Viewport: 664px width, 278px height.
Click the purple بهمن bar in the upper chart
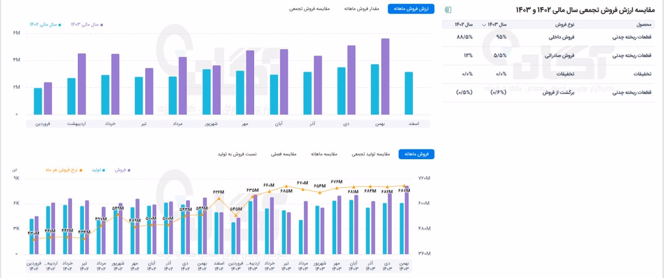tap(385, 77)
